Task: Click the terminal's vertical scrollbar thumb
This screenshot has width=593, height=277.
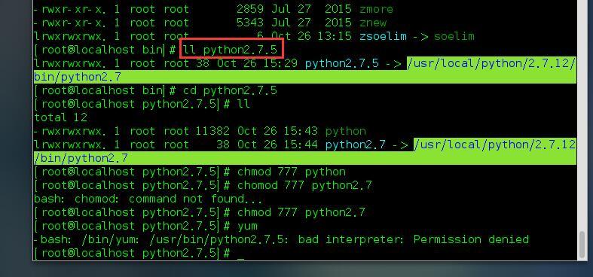Action: (583, 244)
